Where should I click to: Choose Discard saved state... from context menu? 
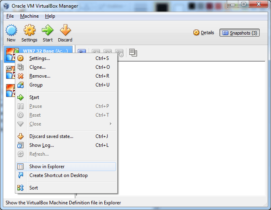click(x=51, y=136)
